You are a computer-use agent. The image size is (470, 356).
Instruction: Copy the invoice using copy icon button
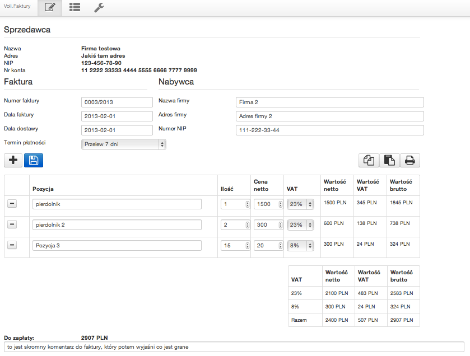(369, 160)
